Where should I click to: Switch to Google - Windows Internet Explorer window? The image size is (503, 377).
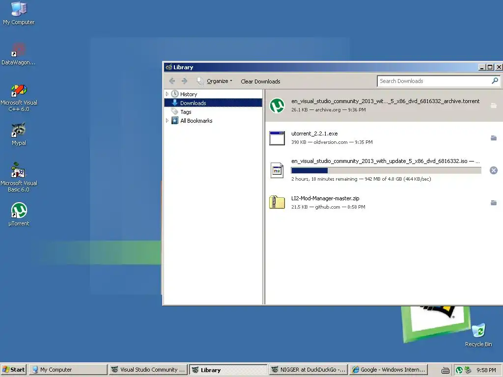coord(388,370)
